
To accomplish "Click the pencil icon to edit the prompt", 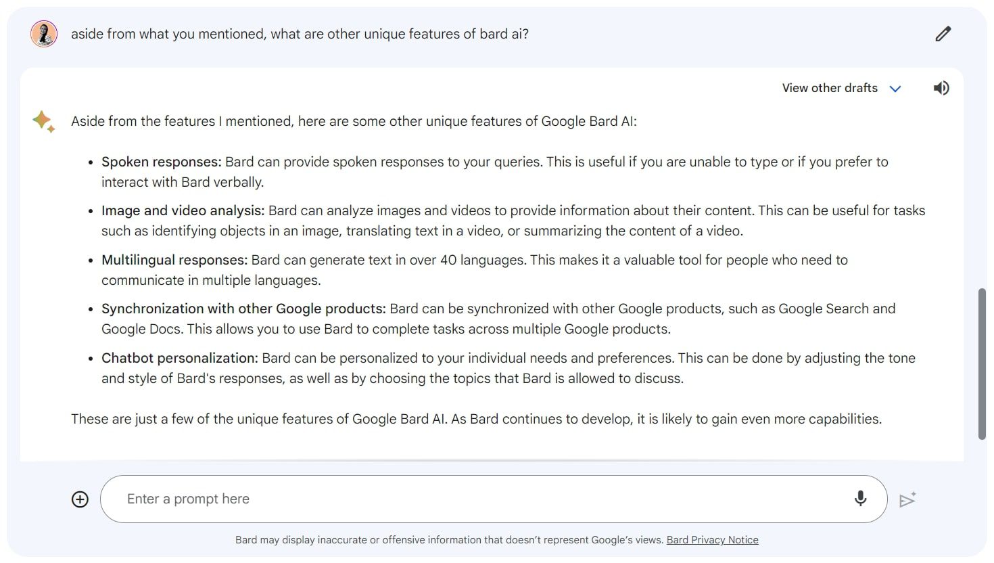I will point(943,34).
